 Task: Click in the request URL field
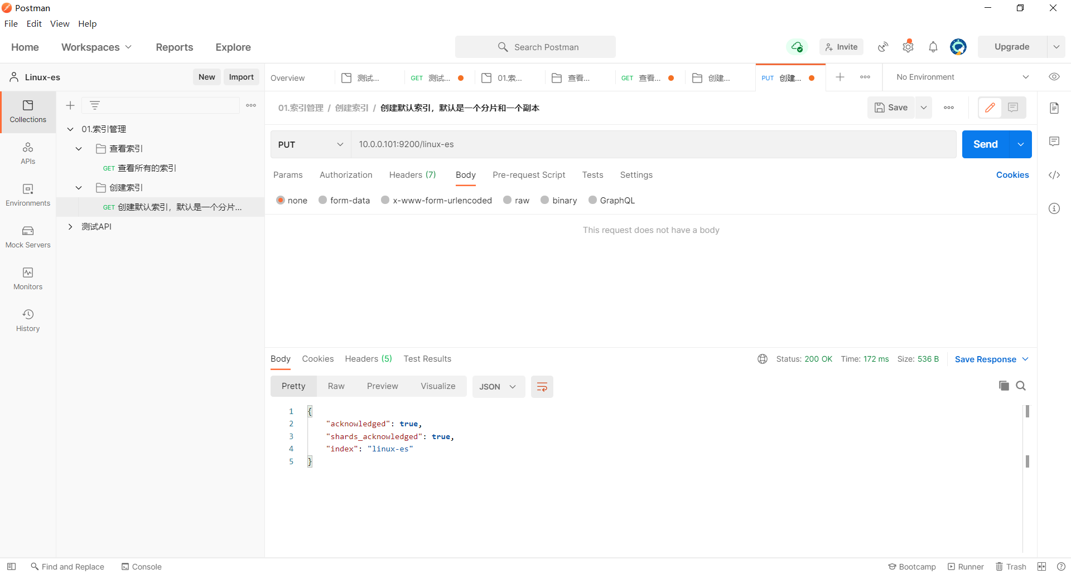pyautogui.click(x=654, y=144)
